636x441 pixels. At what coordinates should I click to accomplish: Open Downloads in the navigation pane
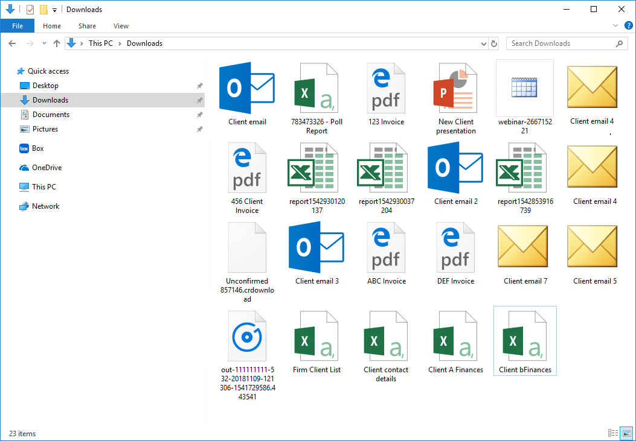click(x=103, y=100)
